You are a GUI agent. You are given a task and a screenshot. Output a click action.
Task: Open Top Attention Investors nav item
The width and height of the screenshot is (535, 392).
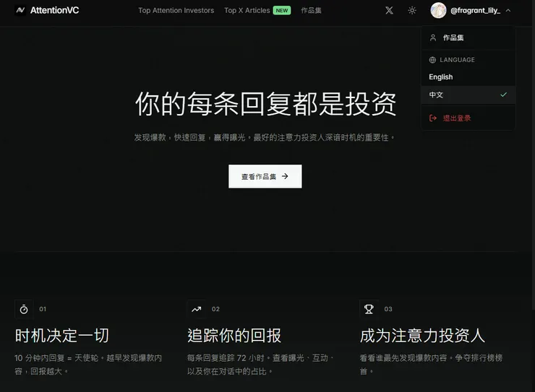click(176, 11)
